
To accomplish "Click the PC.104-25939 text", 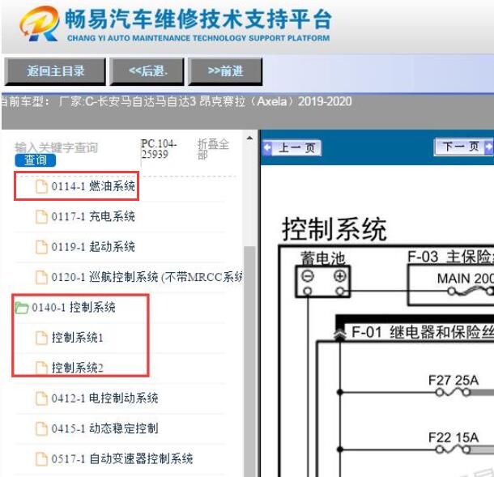I will (x=159, y=149).
